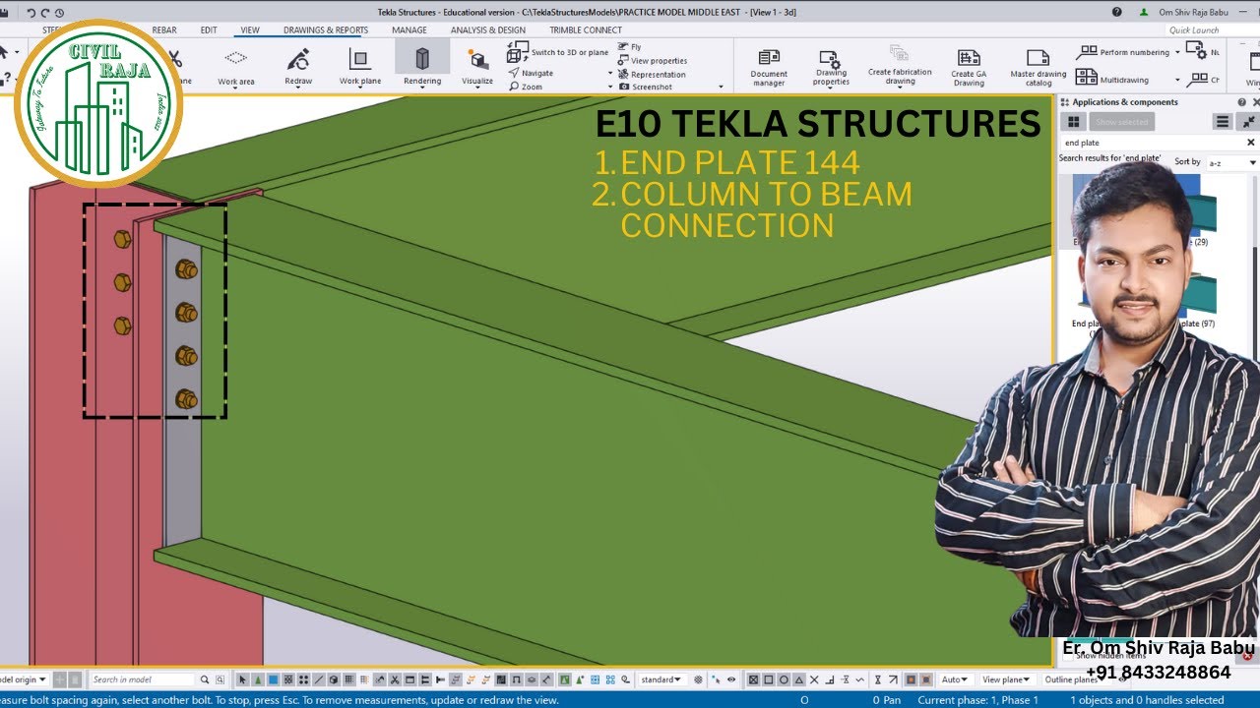Open the MANAGE ribbon tab

(x=409, y=30)
